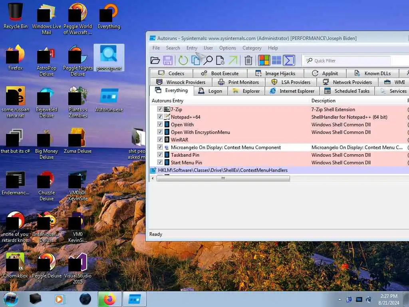Open the File menu
The image size is (409, 307).
(x=156, y=48)
